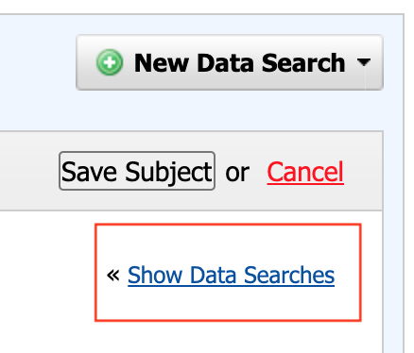Click the word Show in the blue link
414x353 pixels.
[x=155, y=276]
